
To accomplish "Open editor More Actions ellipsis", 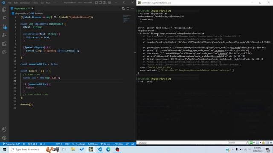I will coord(133,8).
